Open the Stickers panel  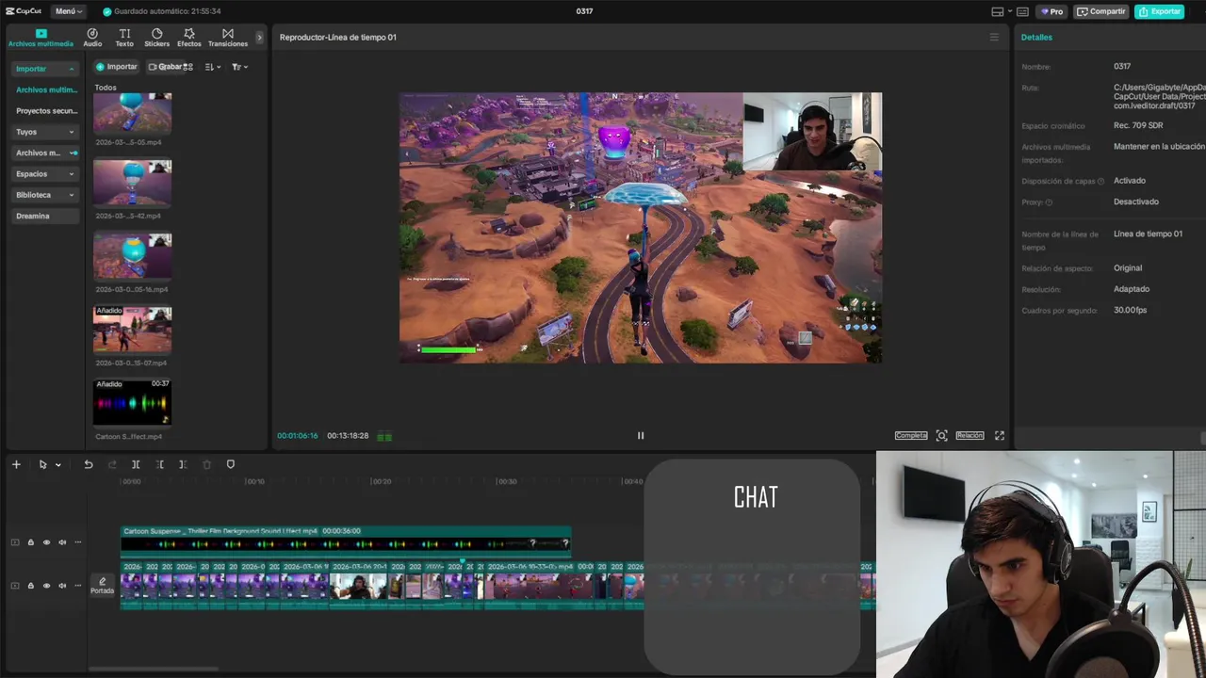156,38
